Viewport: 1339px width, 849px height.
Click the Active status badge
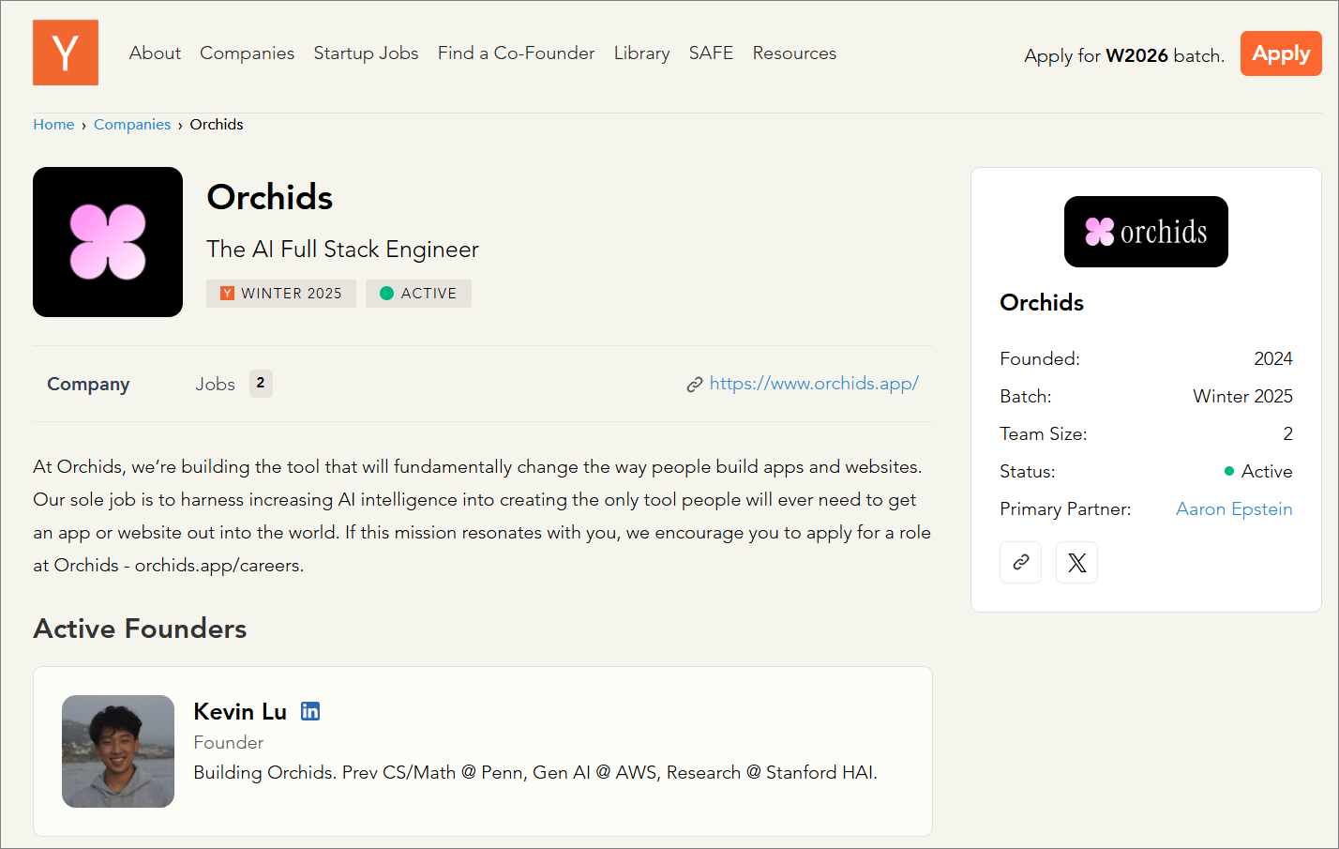pyautogui.click(x=418, y=294)
